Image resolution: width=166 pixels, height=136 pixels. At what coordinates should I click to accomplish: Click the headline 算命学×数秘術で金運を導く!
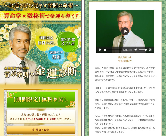[41, 16]
